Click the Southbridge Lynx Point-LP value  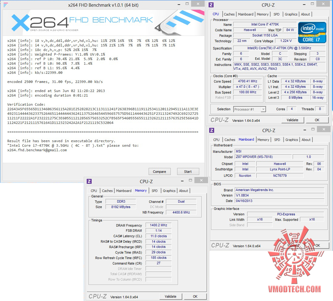click(280, 169)
